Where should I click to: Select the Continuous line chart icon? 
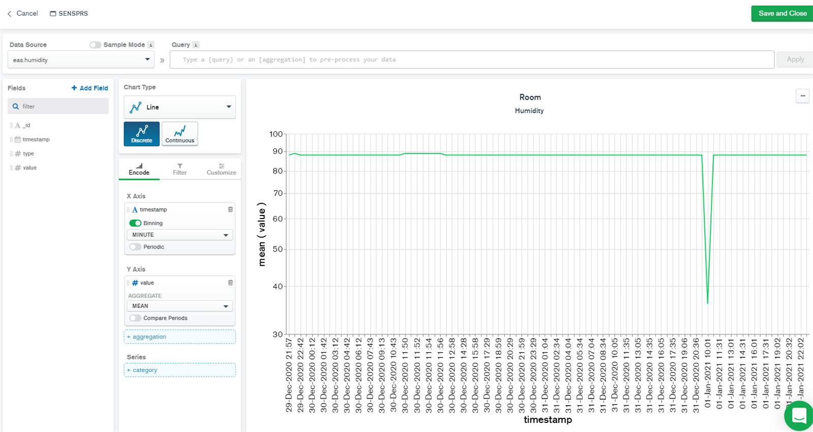click(179, 134)
